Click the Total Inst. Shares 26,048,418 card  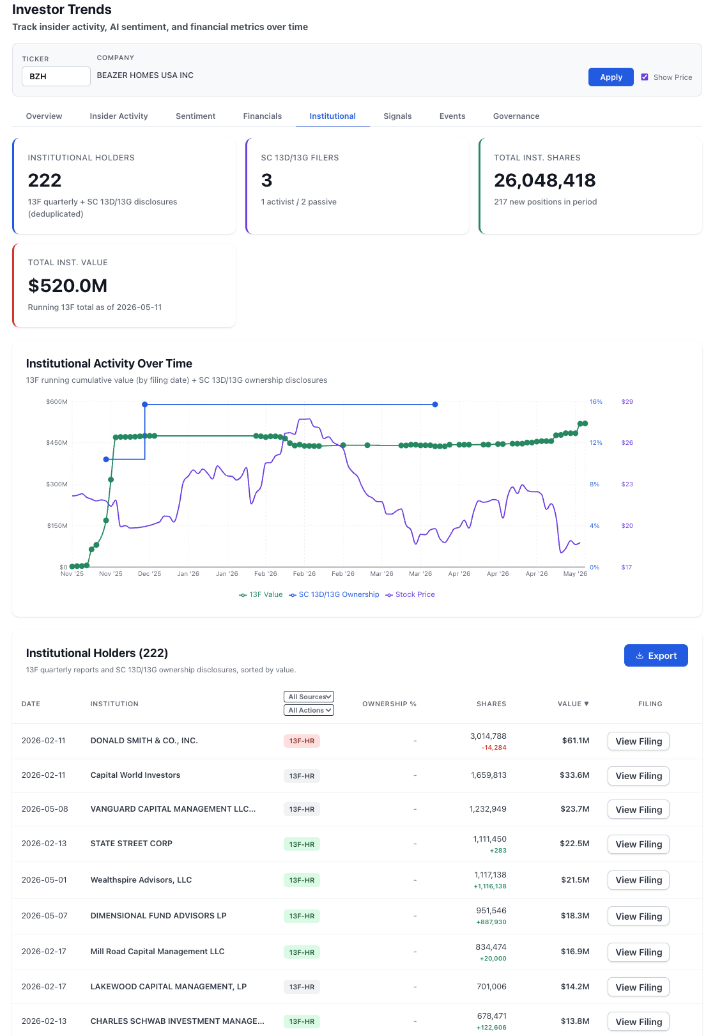coord(590,186)
